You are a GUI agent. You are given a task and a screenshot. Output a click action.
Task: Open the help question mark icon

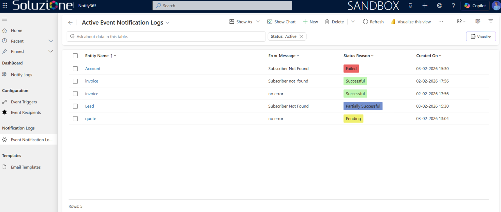coord(453,6)
